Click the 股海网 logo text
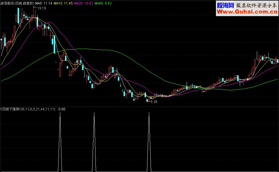279x172 pixels. click(225, 5)
